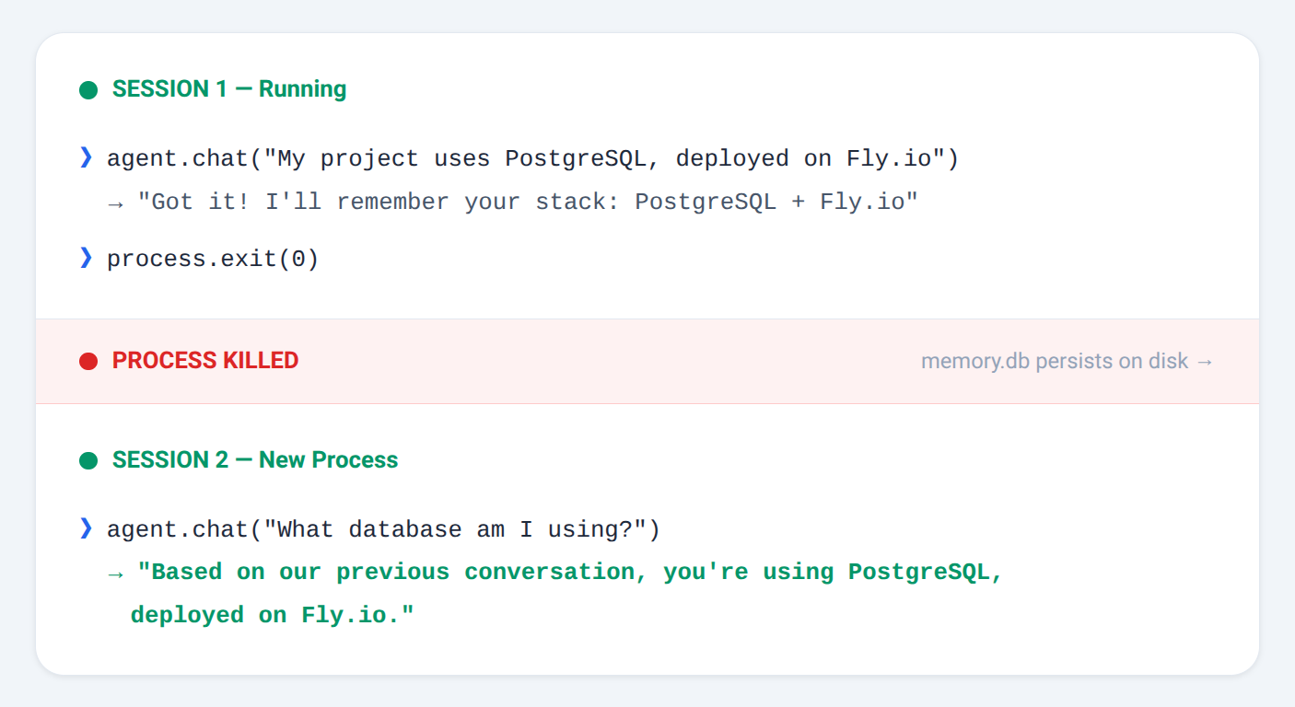Click the blue prompt chevron before process.exit(0)
This screenshot has height=707, width=1295.
pos(86,259)
